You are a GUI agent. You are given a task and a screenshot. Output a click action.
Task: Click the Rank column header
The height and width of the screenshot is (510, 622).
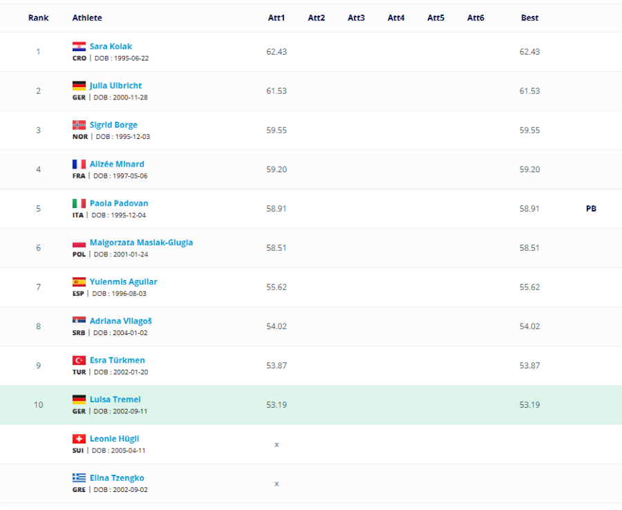tap(39, 18)
